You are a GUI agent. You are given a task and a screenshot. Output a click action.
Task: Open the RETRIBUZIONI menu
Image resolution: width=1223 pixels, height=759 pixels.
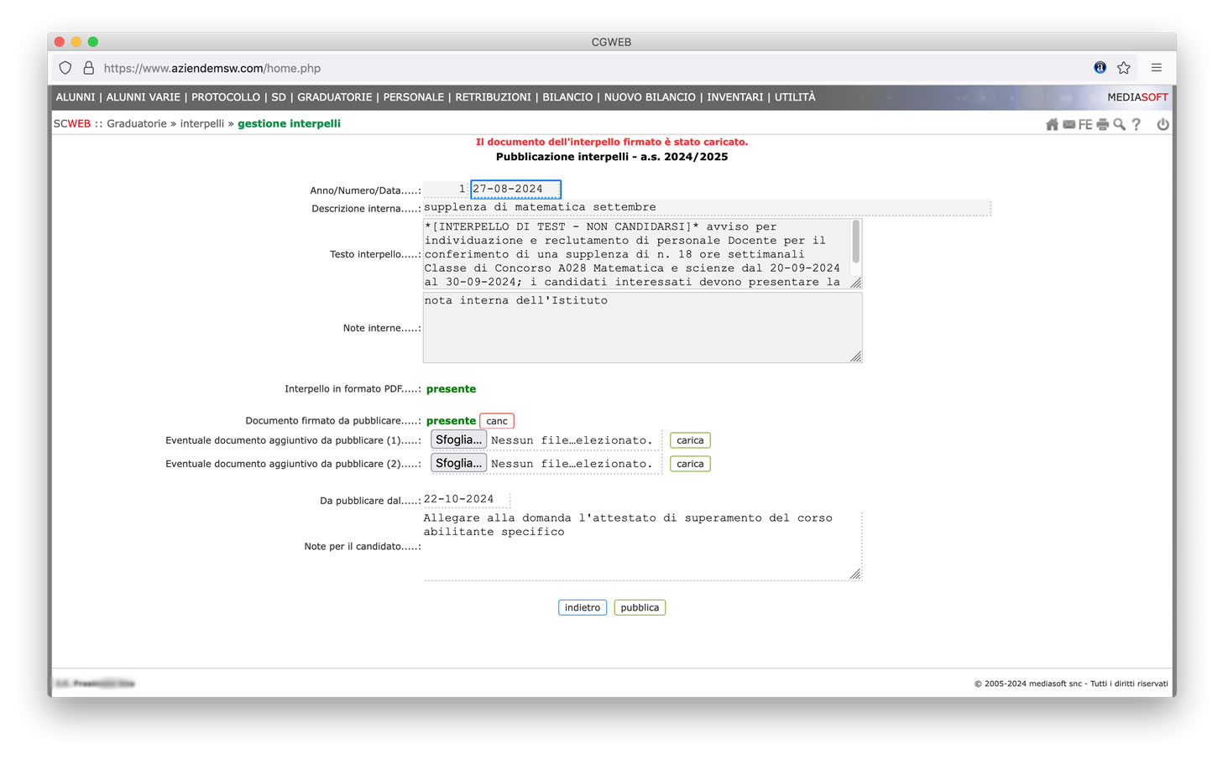coord(494,97)
